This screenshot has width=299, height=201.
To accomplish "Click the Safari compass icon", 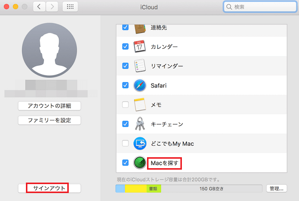I will click(x=140, y=85).
